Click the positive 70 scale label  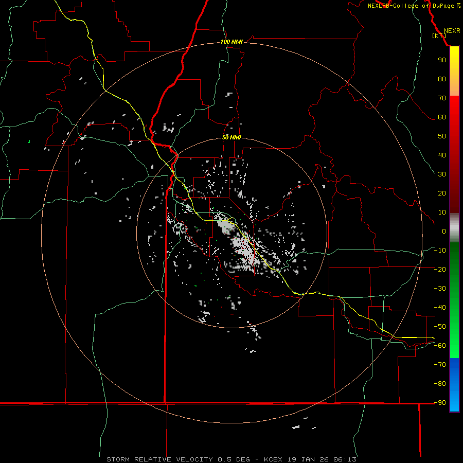point(442,98)
